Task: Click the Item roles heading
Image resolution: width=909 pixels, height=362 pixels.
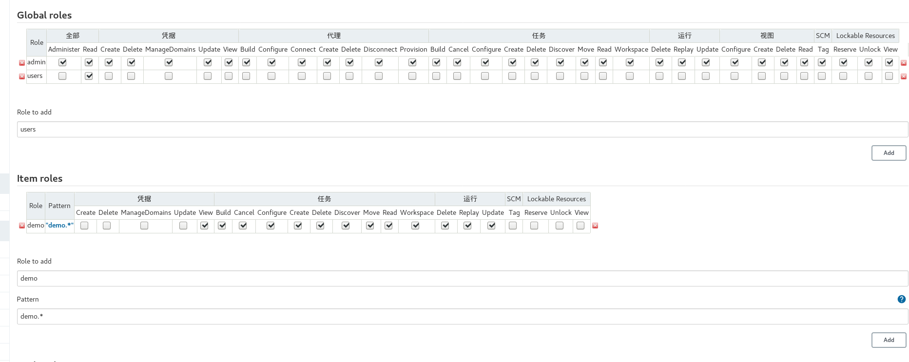Action: 39,178
